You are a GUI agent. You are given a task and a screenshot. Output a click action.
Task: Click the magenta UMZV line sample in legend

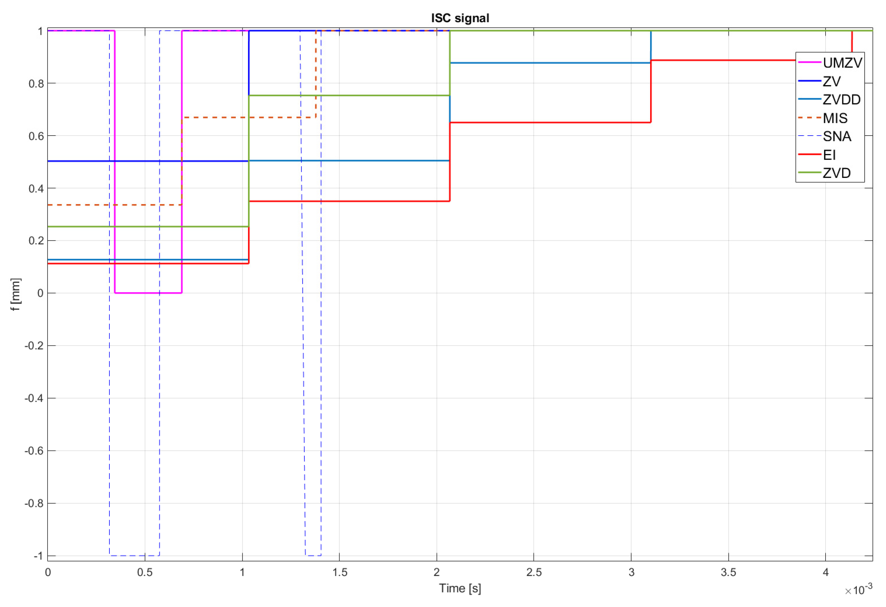click(x=809, y=63)
